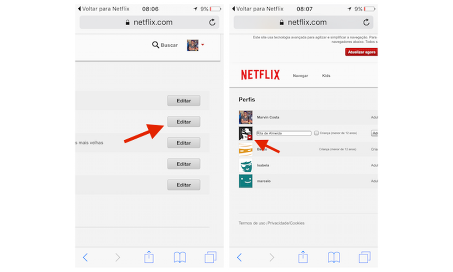Tap the Safari Share icon below the profiles page

click(x=302, y=257)
